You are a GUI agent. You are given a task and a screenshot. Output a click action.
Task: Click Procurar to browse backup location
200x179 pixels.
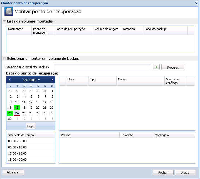(173, 67)
